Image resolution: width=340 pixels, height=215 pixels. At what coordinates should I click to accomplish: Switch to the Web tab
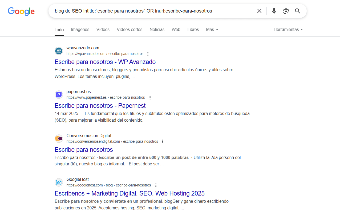click(x=176, y=30)
